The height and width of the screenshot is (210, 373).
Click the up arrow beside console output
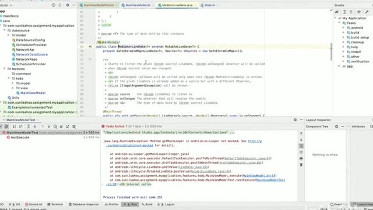coord(301,134)
